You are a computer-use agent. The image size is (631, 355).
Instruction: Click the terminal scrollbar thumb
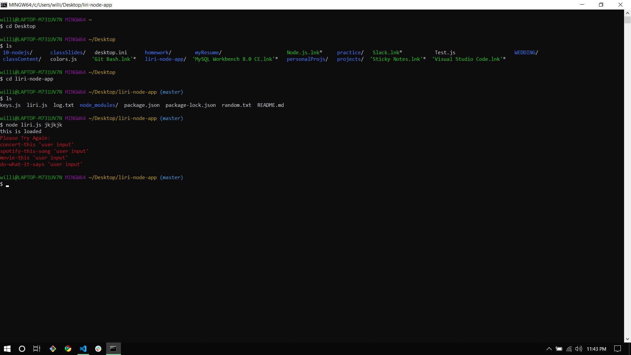click(627, 20)
